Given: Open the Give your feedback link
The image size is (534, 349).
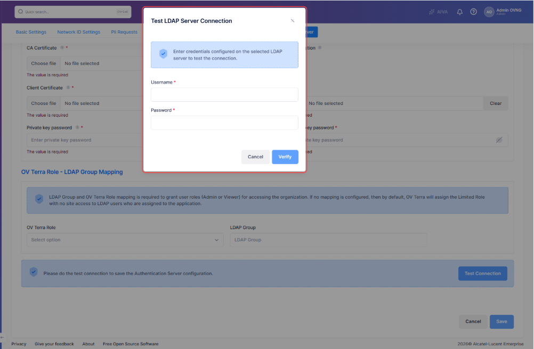Looking at the screenshot, I should (x=54, y=344).
